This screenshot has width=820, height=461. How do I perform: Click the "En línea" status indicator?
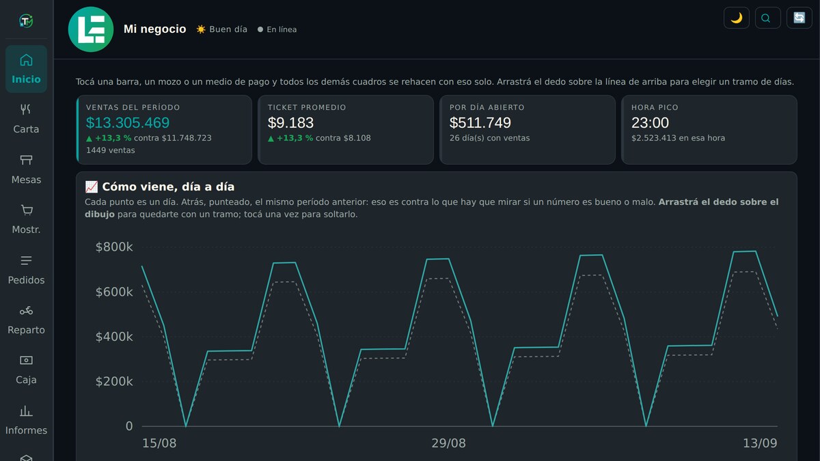click(x=277, y=29)
